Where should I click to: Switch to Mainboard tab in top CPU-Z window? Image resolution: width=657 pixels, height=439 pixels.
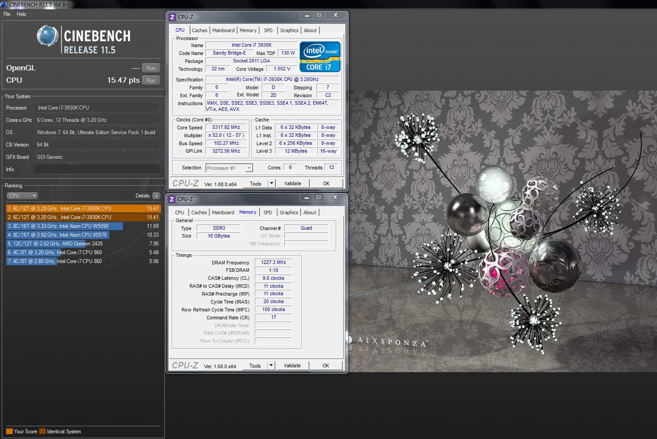click(223, 30)
